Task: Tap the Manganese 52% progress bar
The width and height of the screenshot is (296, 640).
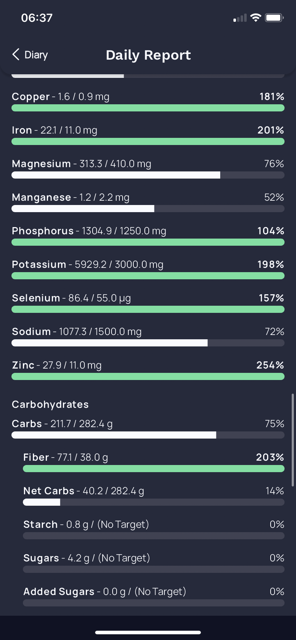Action: click(148, 209)
